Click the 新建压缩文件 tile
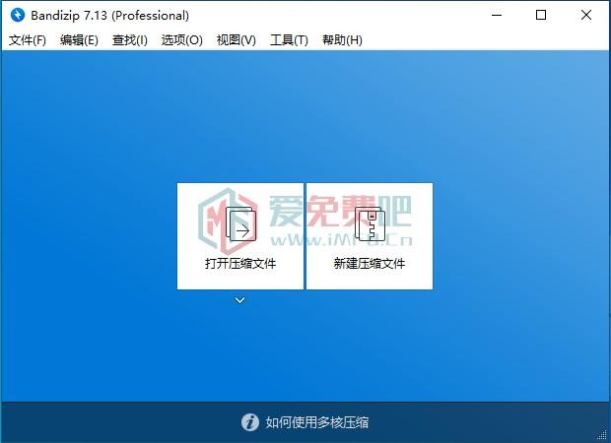The width and height of the screenshot is (611, 443). point(370,236)
